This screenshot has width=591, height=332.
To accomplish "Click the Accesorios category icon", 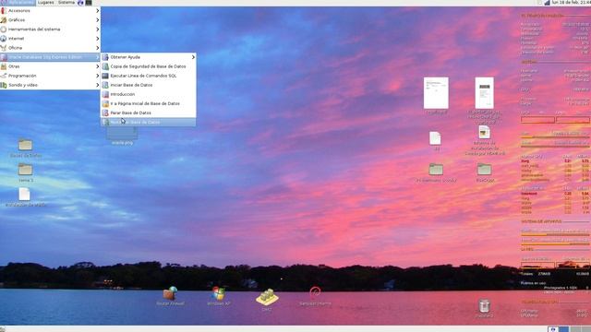I will (4, 10).
